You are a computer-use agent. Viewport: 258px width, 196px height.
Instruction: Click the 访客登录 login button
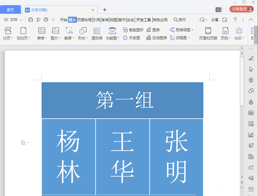(x=242, y=9)
